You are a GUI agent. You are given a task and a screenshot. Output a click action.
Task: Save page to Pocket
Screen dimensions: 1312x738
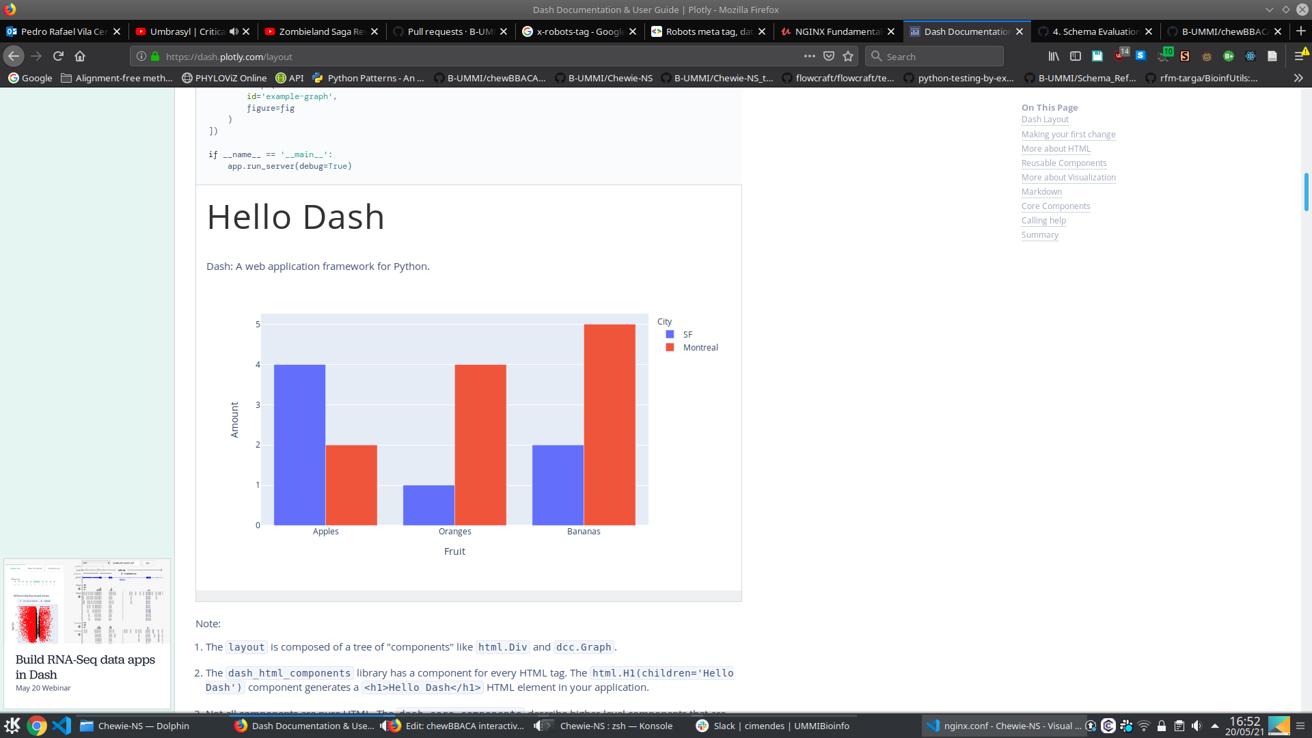829,56
